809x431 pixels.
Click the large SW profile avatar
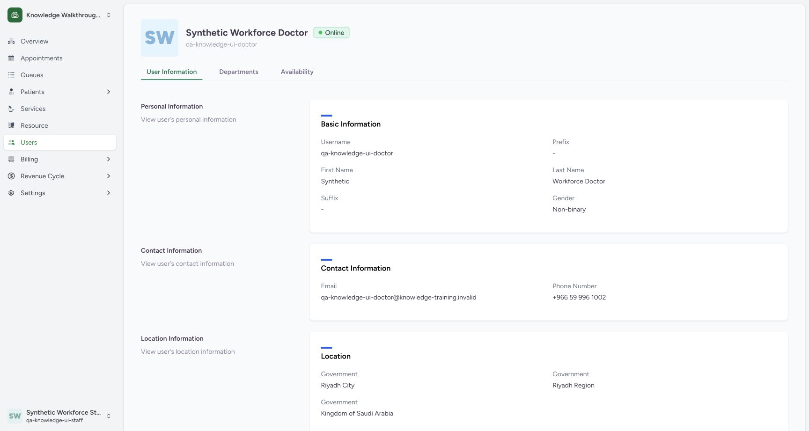point(160,38)
